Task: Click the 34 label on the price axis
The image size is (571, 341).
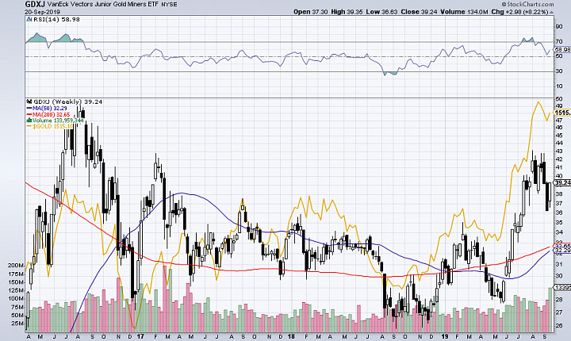Action: coord(558,232)
